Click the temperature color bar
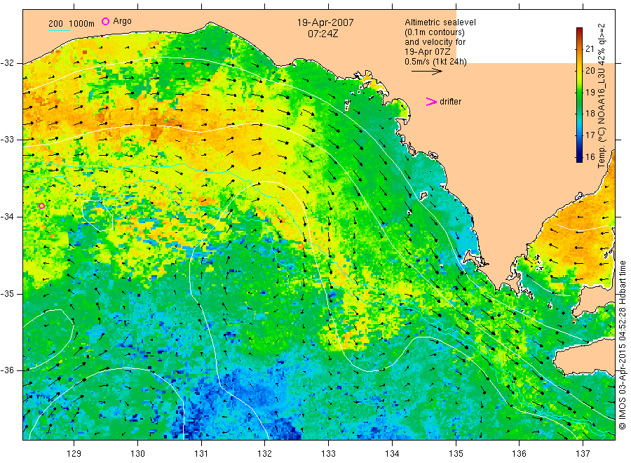631x463 pixels. pyautogui.click(x=579, y=95)
